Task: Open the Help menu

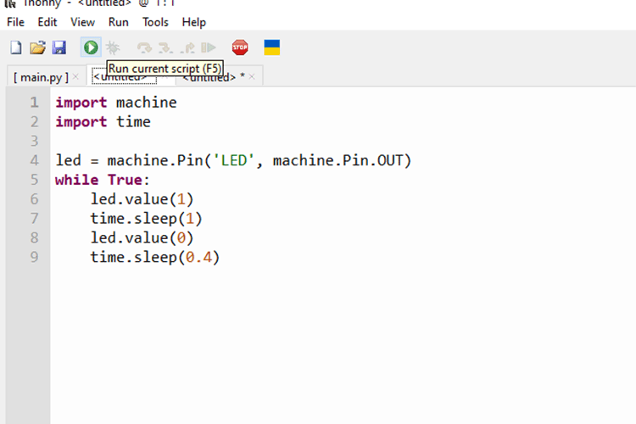Action: coord(193,22)
